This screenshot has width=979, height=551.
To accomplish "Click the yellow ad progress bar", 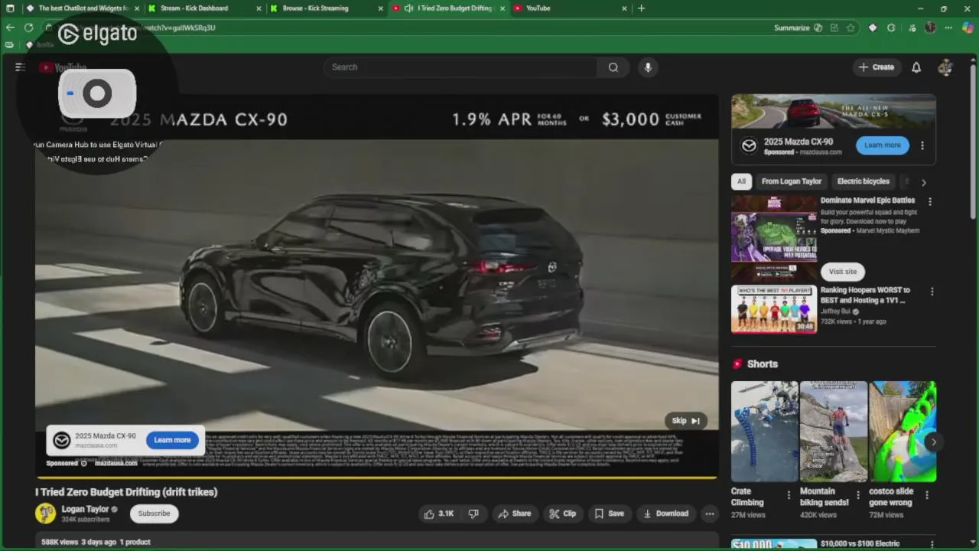I will pos(376,478).
